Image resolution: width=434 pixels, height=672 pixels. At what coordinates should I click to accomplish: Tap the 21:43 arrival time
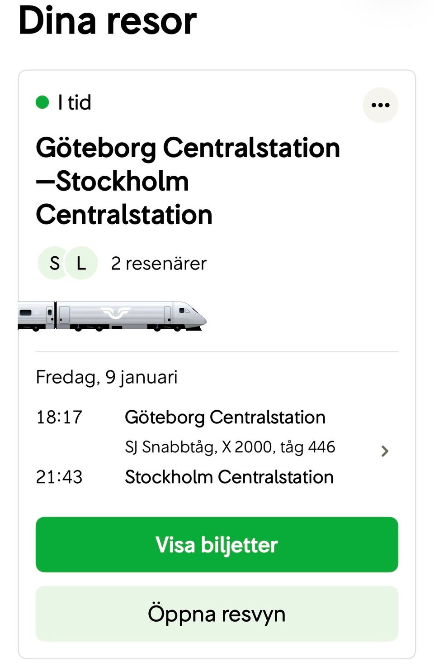[x=59, y=477]
